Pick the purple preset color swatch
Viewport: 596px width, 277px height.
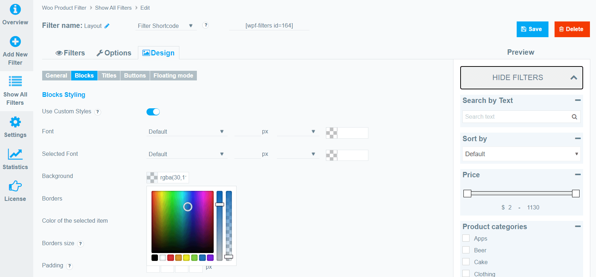pos(210,258)
